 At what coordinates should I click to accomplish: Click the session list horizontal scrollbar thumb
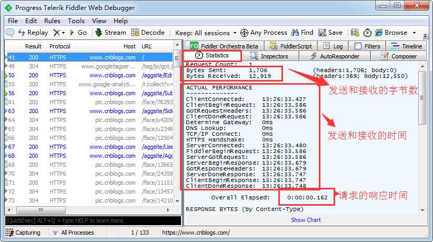click(41, 210)
